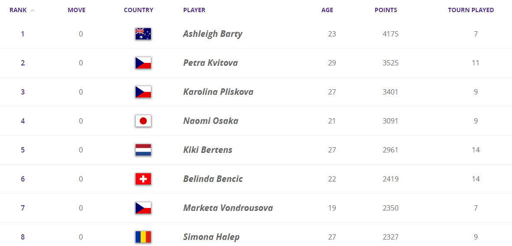Screen dimensions: 512x246
Task: Click the Czech flag beside Marketa Vondrousova
Action: [143, 208]
